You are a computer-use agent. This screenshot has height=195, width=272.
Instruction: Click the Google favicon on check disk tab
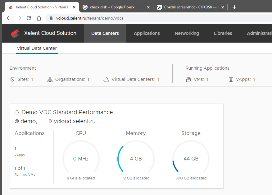[x=85, y=7]
